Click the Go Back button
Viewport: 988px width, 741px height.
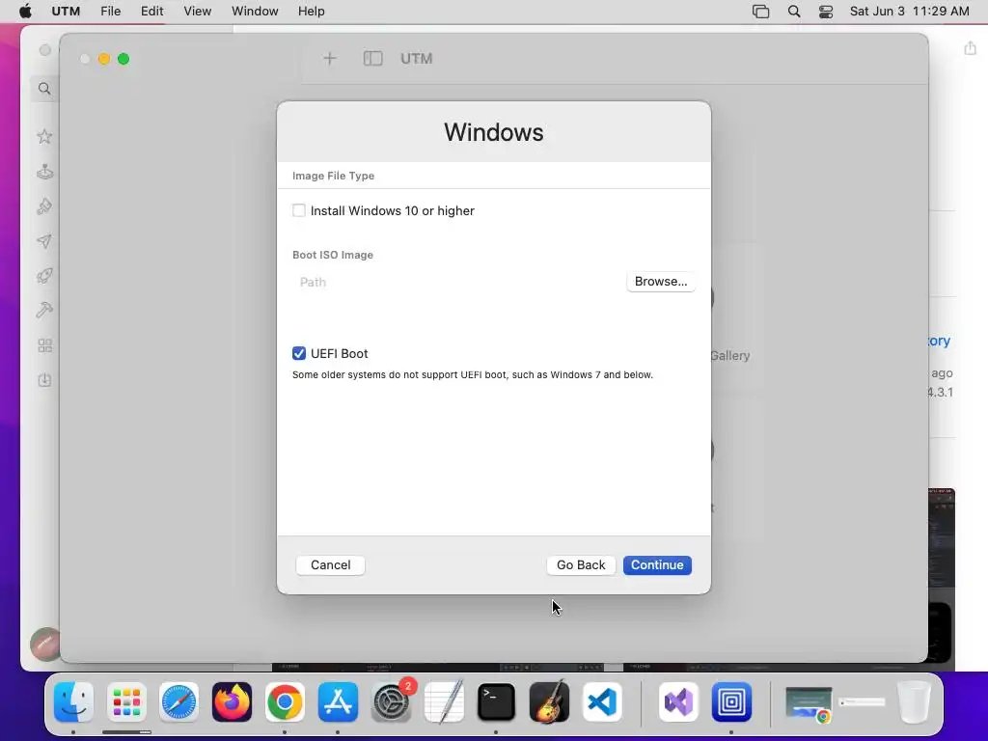[x=580, y=565]
